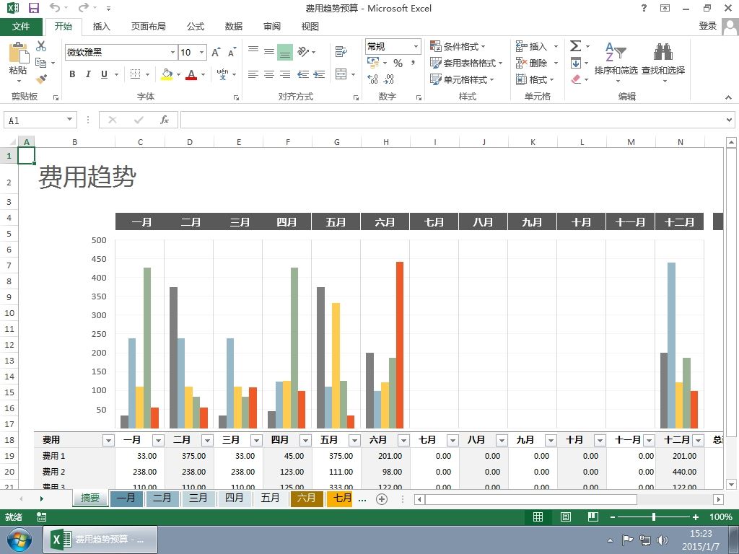Open 排序和筛选 sort and filter
The image size is (739, 554).
click(616, 62)
